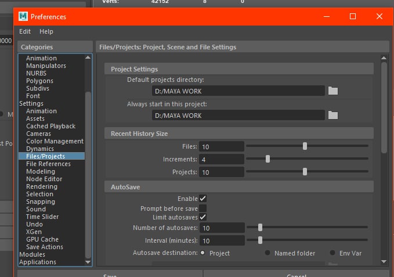
Task: Adjust the Projects history slider
Action: point(305,172)
